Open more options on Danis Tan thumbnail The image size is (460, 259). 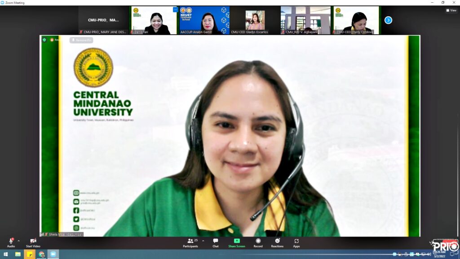point(175,9)
